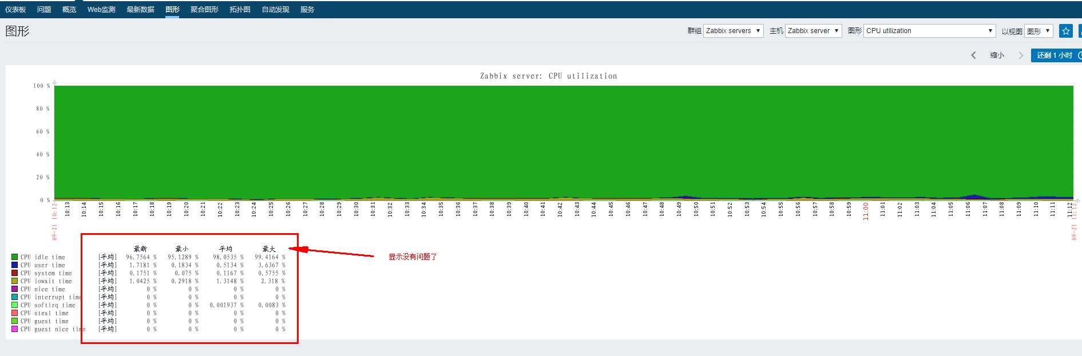Add graph to favorites with star icon
The width and height of the screenshot is (1082, 356).
pos(1065,31)
